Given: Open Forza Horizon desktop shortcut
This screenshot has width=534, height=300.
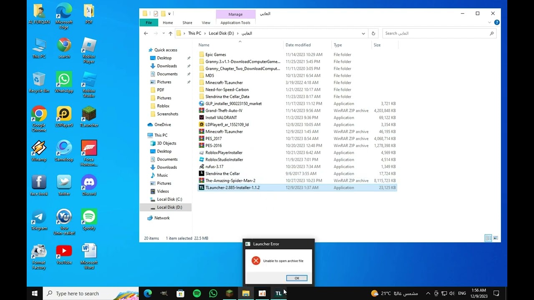Looking at the screenshot, I should click(x=89, y=153).
